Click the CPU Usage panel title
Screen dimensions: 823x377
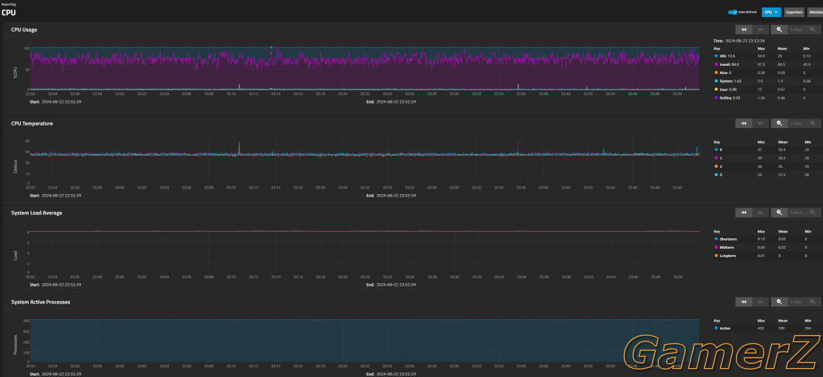pos(24,29)
